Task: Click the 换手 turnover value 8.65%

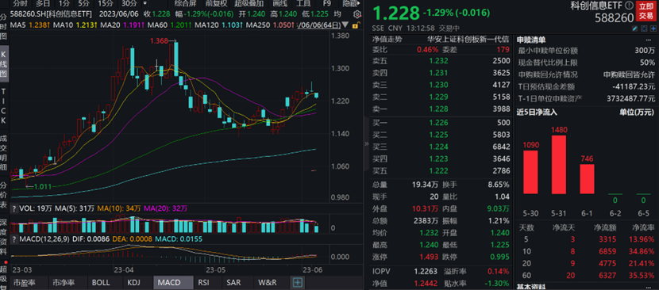Action: click(x=499, y=185)
